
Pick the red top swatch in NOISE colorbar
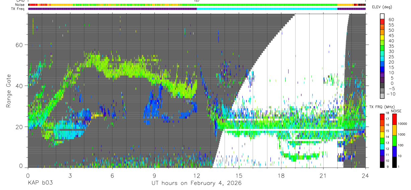(395, 119)
